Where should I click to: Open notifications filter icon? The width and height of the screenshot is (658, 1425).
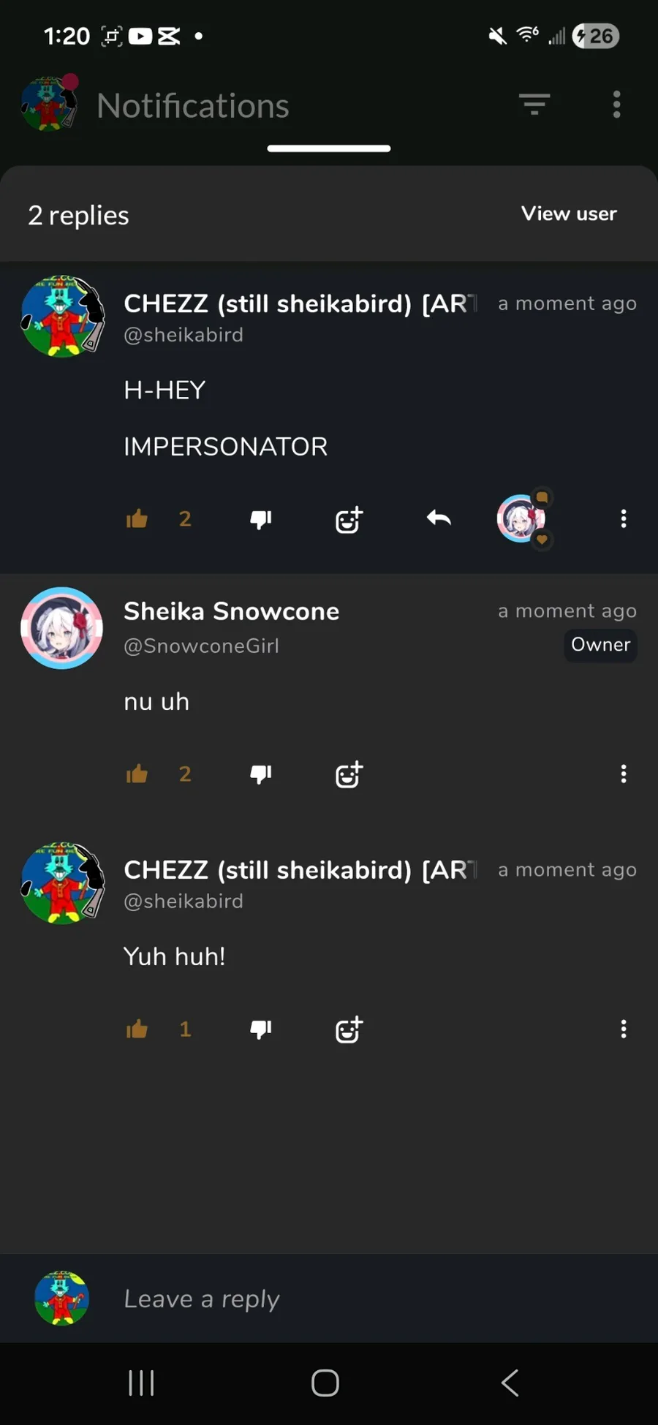tap(534, 105)
